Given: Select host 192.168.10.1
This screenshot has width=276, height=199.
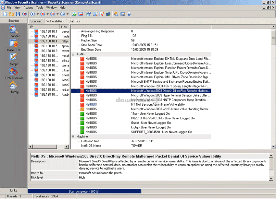Looking at the screenshot, I should (49, 31).
